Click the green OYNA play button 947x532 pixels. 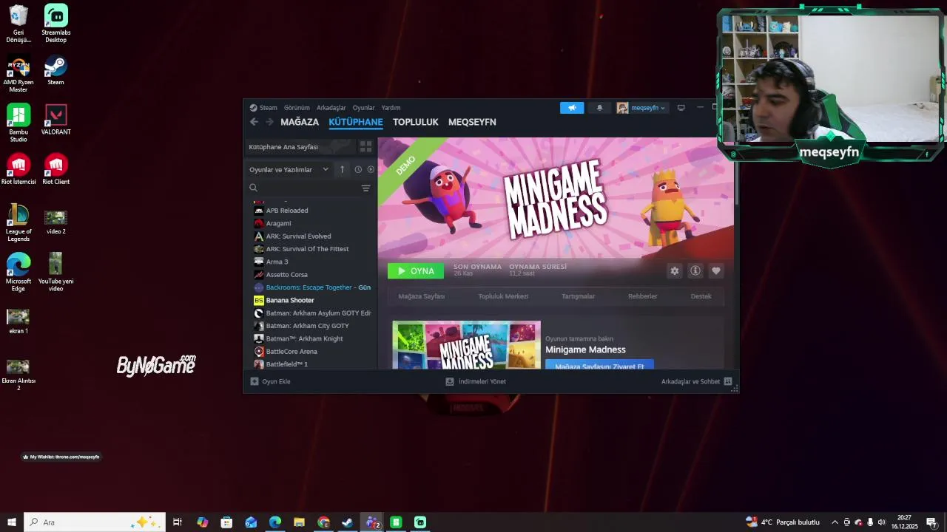point(416,271)
